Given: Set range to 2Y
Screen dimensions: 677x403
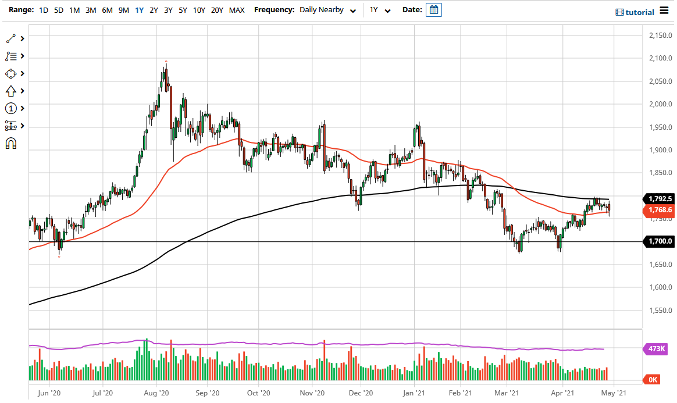Looking at the screenshot, I should tap(154, 10).
